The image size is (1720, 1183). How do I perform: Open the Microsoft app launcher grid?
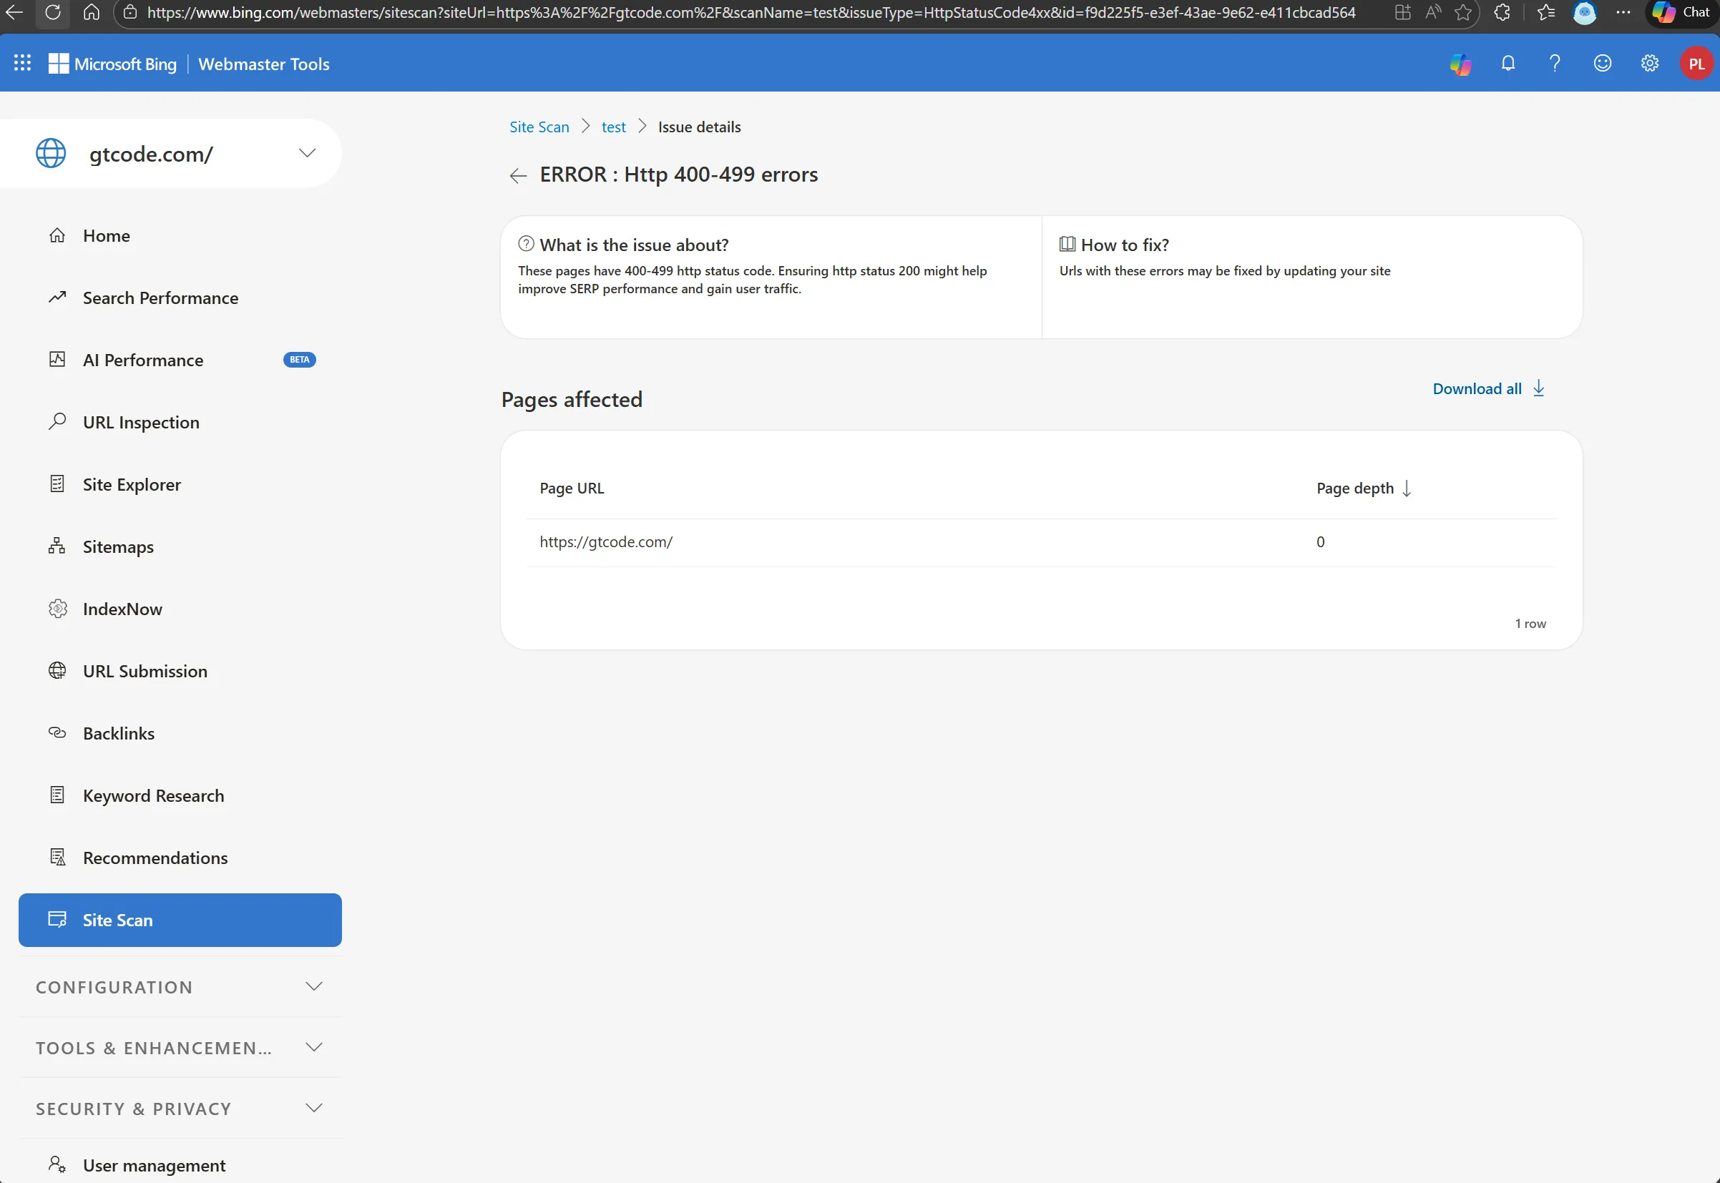coord(22,63)
